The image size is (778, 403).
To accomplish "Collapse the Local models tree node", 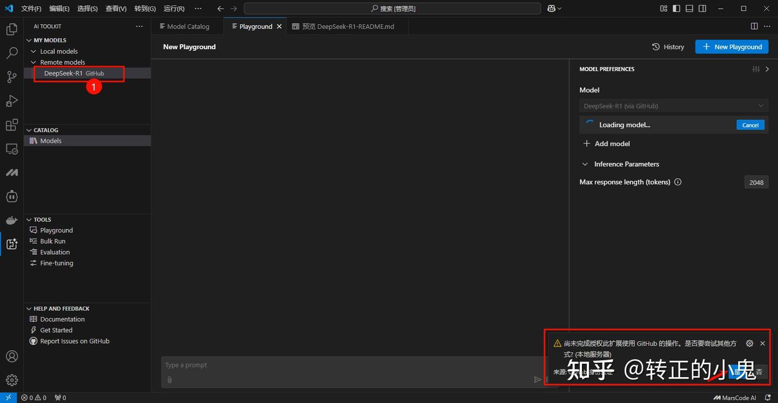I will [33, 51].
